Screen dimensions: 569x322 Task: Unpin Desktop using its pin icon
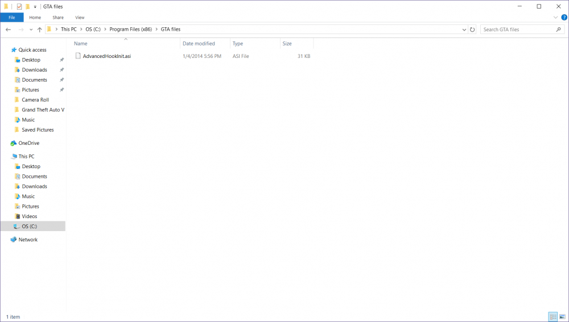tap(61, 60)
